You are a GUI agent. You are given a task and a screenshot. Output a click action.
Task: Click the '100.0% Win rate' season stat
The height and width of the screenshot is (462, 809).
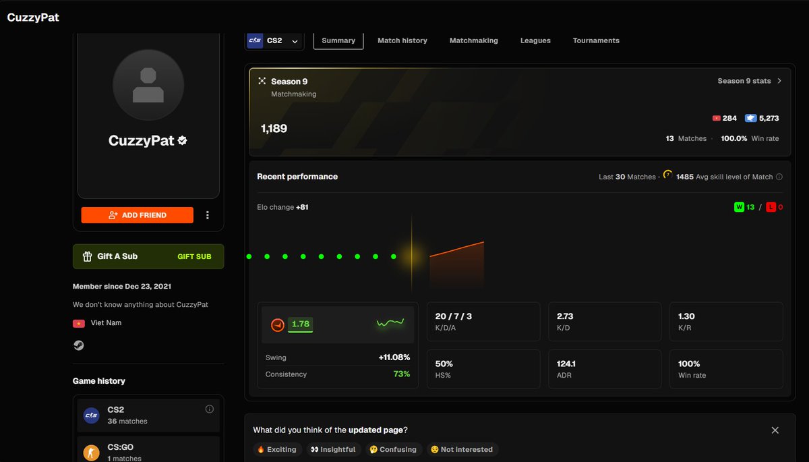click(x=750, y=138)
